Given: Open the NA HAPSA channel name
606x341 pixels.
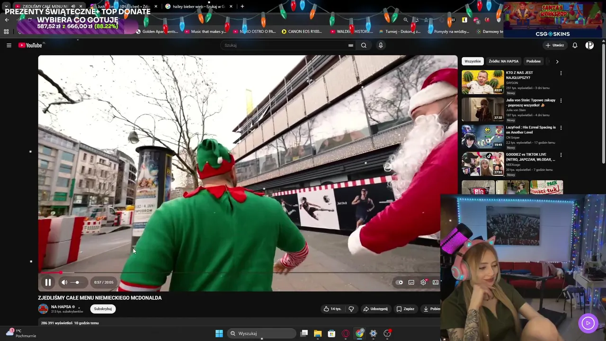Looking at the screenshot, I should coord(61,307).
